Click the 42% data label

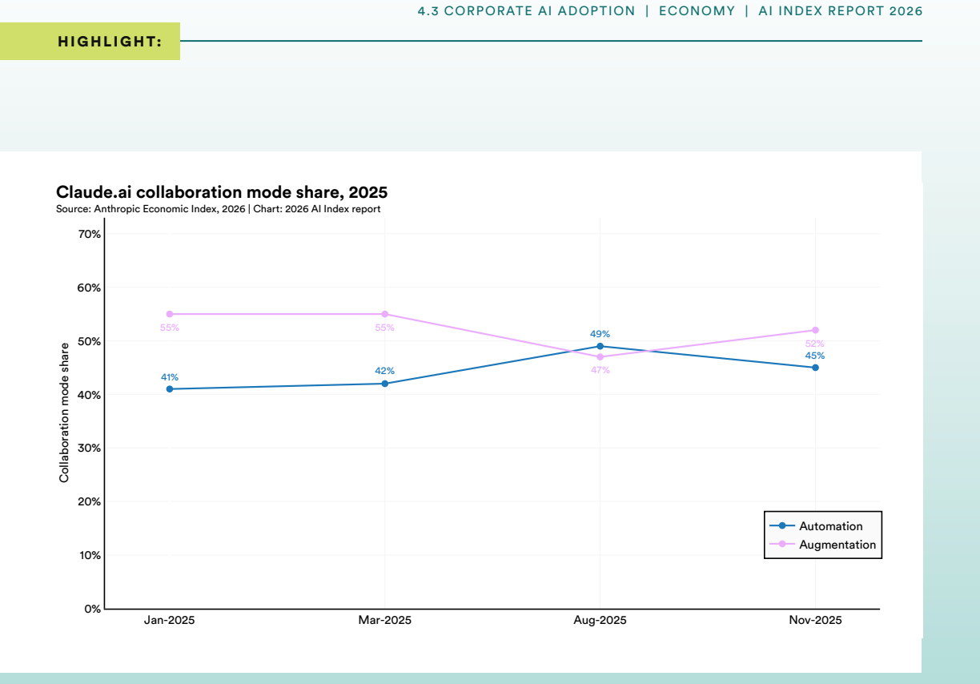coord(385,371)
